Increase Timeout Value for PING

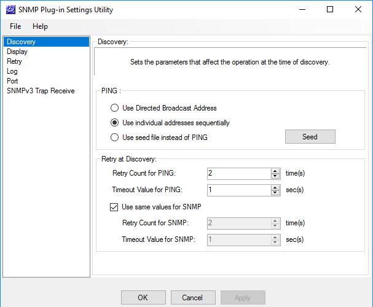(275, 188)
